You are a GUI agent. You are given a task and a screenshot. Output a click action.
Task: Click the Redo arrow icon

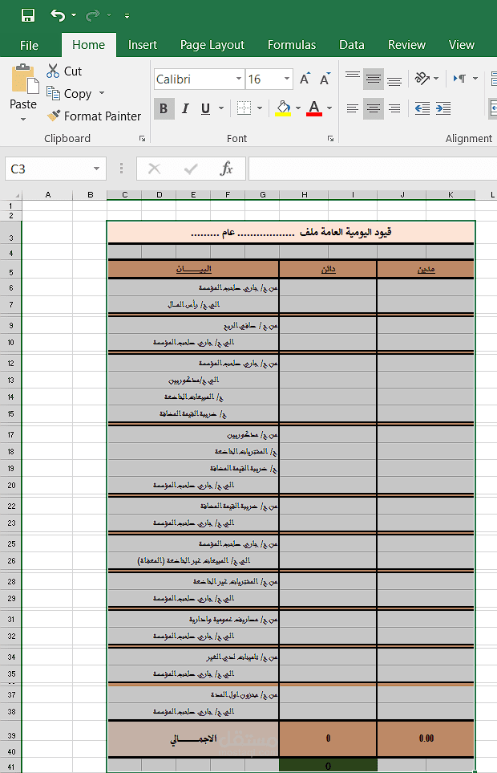pos(92,16)
